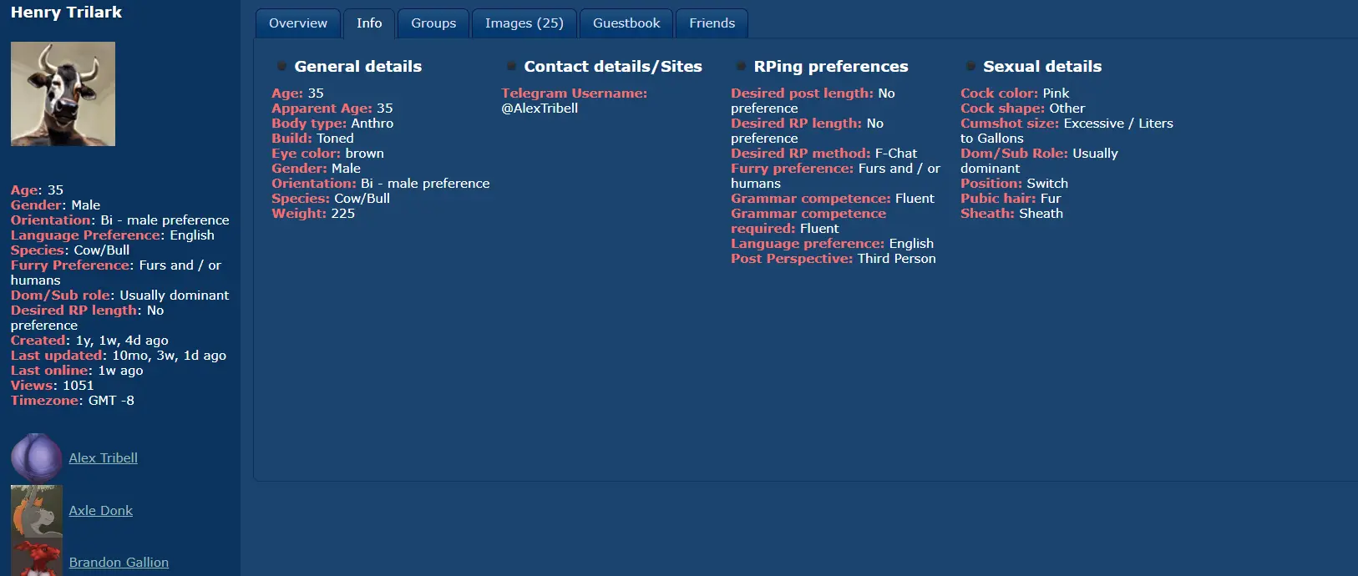This screenshot has height=576, width=1358.
Task: Click the Alex Tribell purple avatar
Action: tap(37, 457)
